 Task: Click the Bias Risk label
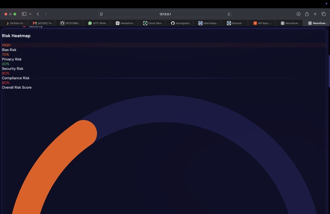pos(9,50)
